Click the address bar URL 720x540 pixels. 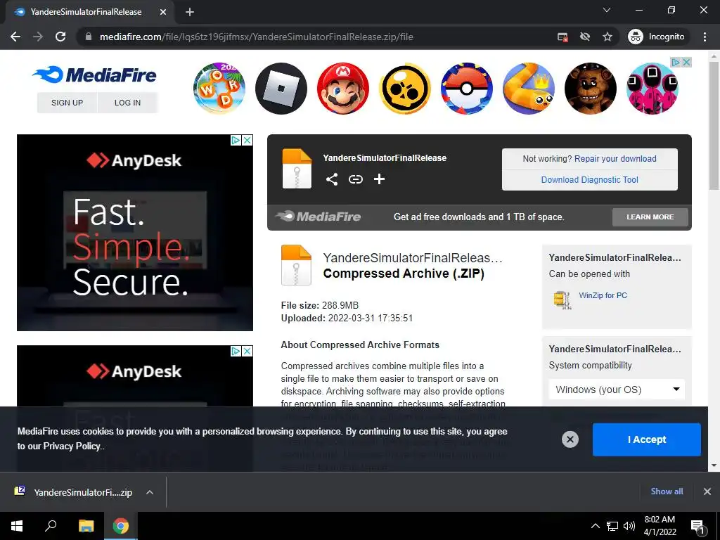[256, 37]
